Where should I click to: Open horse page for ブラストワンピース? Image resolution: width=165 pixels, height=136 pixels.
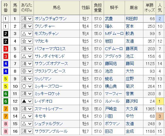tap(50, 71)
